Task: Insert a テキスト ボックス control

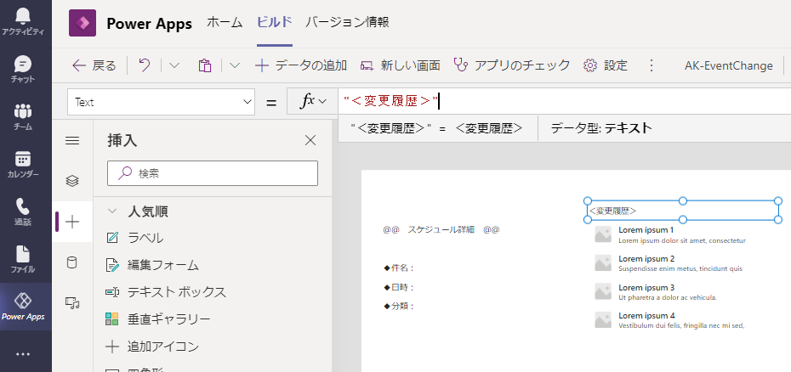Action: tap(166, 292)
